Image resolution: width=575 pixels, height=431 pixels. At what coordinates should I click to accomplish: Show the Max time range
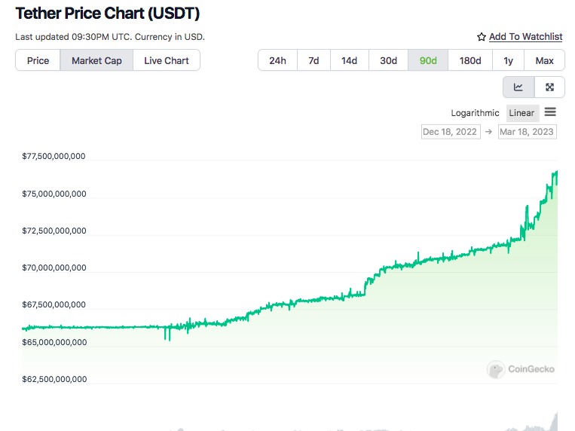(x=544, y=60)
